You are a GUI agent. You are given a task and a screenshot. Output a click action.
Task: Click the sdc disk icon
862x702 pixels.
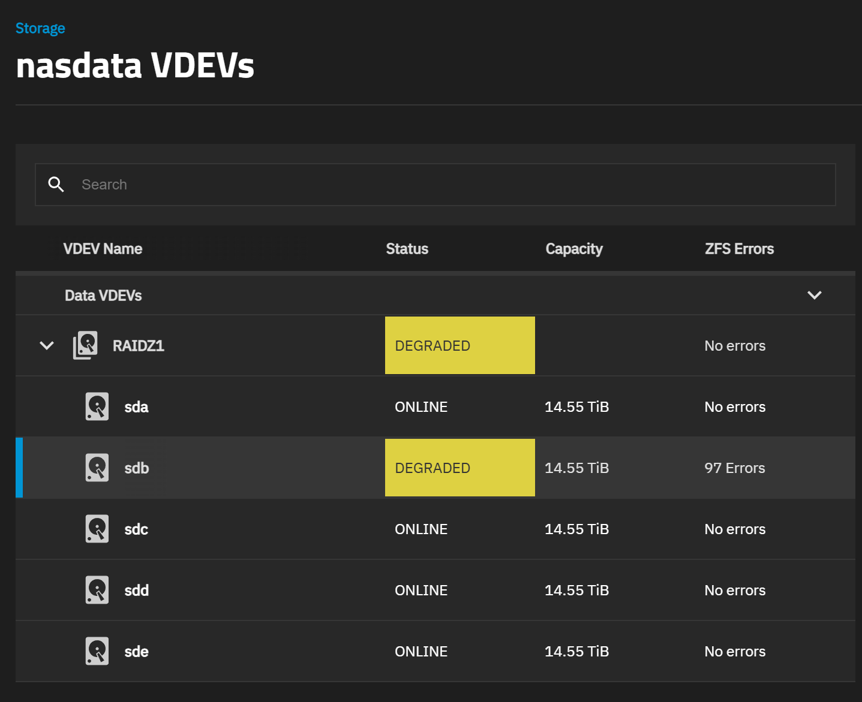97,529
